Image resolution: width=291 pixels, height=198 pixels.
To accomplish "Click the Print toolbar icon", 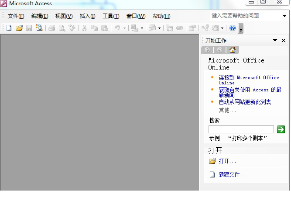I will (52, 28).
